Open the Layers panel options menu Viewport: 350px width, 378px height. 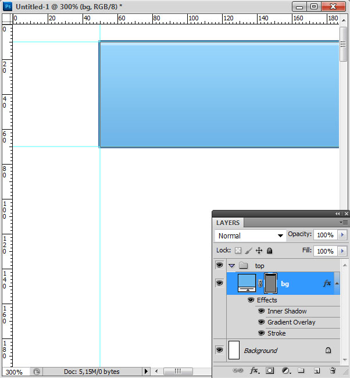[x=344, y=222]
